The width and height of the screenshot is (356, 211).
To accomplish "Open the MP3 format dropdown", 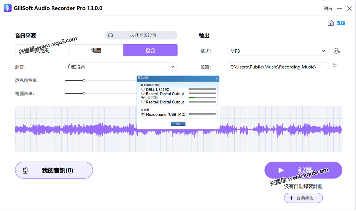I will [x=278, y=51].
